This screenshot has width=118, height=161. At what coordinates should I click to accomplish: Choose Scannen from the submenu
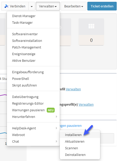point(72,148)
